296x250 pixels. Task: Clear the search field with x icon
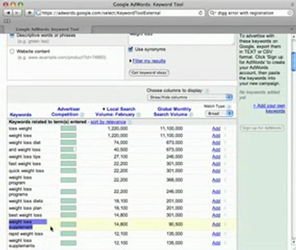pos(289,13)
